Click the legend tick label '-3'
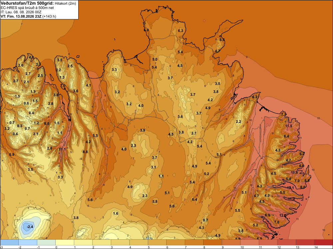The height and width of the screenshot is (249, 333). click(1, 247)
